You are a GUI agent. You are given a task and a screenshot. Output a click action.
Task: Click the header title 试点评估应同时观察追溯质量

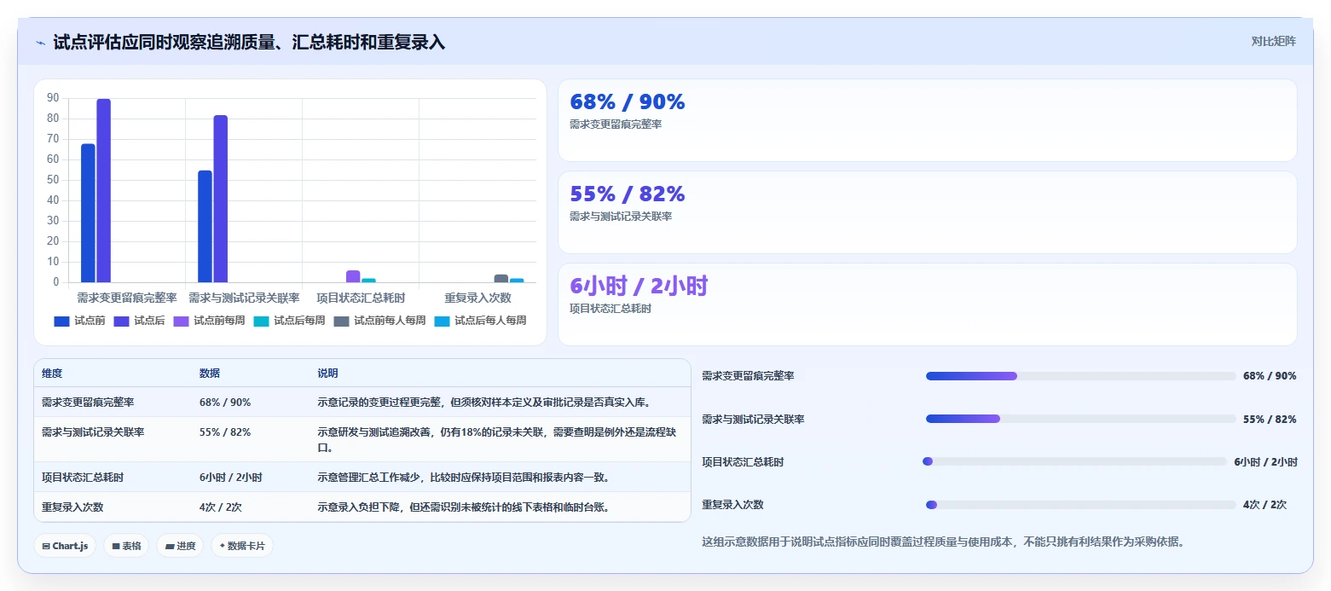(165, 43)
